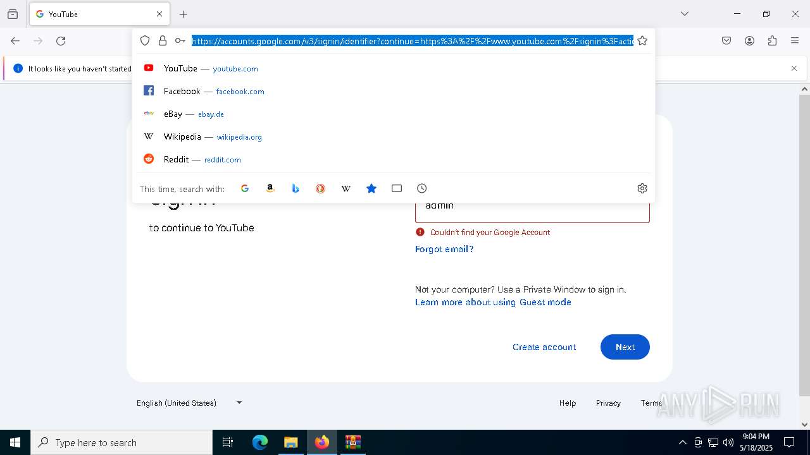Select Wikipedia suggestion wikipedia.org
The image size is (810, 455).
[x=394, y=136]
